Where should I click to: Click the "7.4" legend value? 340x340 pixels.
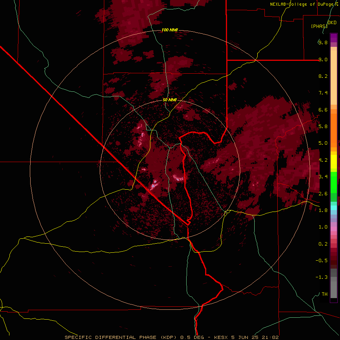(x=323, y=93)
